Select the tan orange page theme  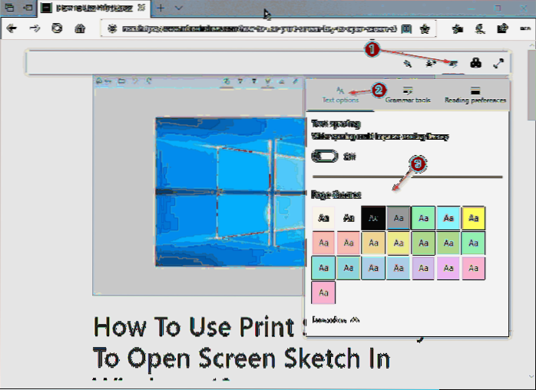tap(373, 243)
